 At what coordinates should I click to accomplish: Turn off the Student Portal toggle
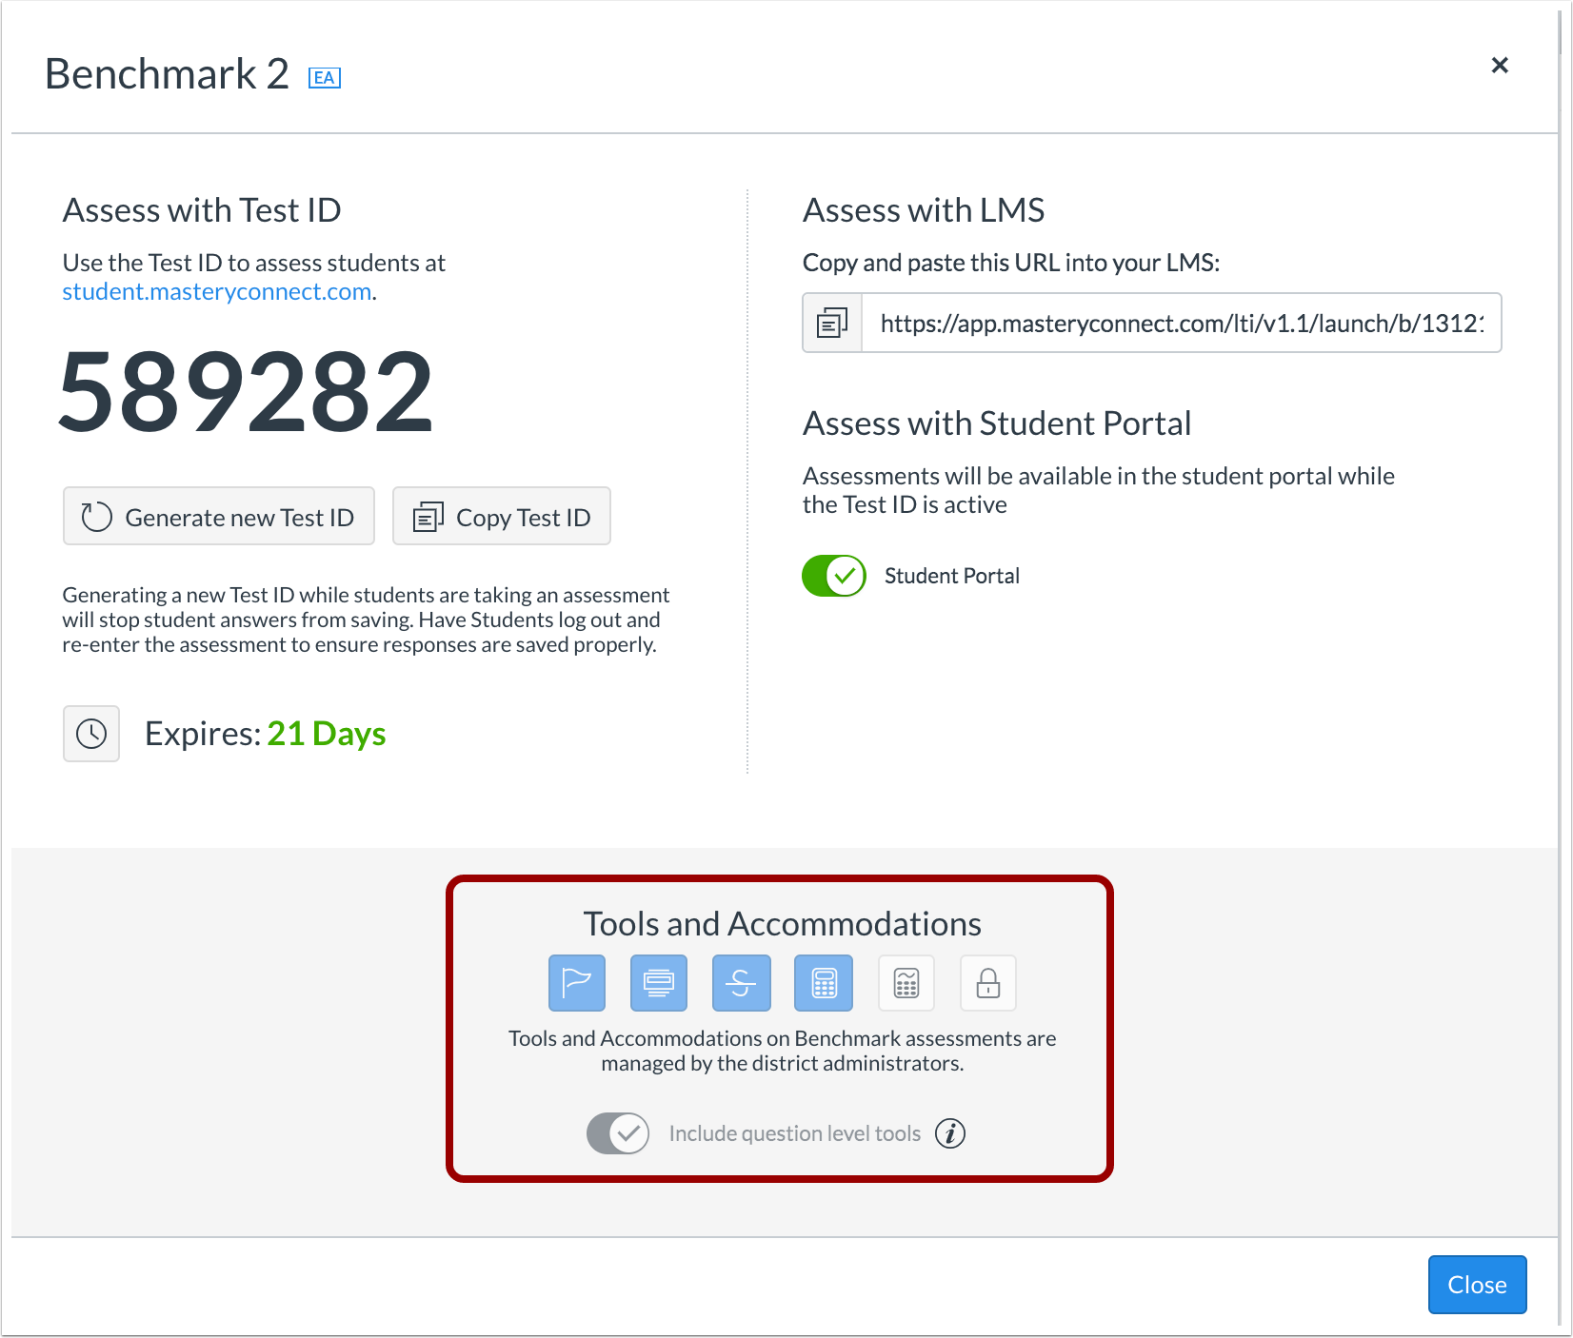coord(834,576)
